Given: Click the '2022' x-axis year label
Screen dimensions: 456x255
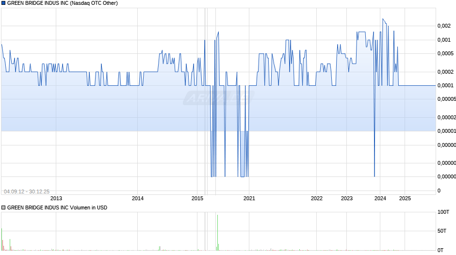Looking at the screenshot, I should 317,198.
